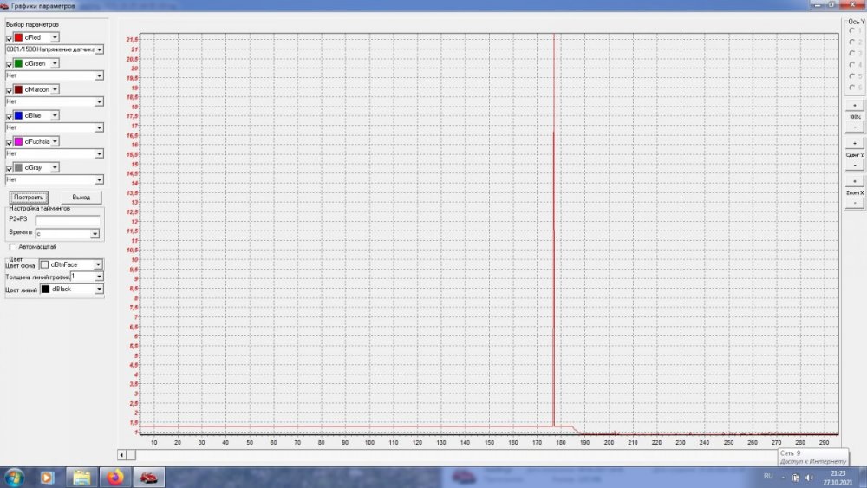Toggle the clGray parameter checkbox
The height and width of the screenshot is (488, 867).
coord(9,168)
